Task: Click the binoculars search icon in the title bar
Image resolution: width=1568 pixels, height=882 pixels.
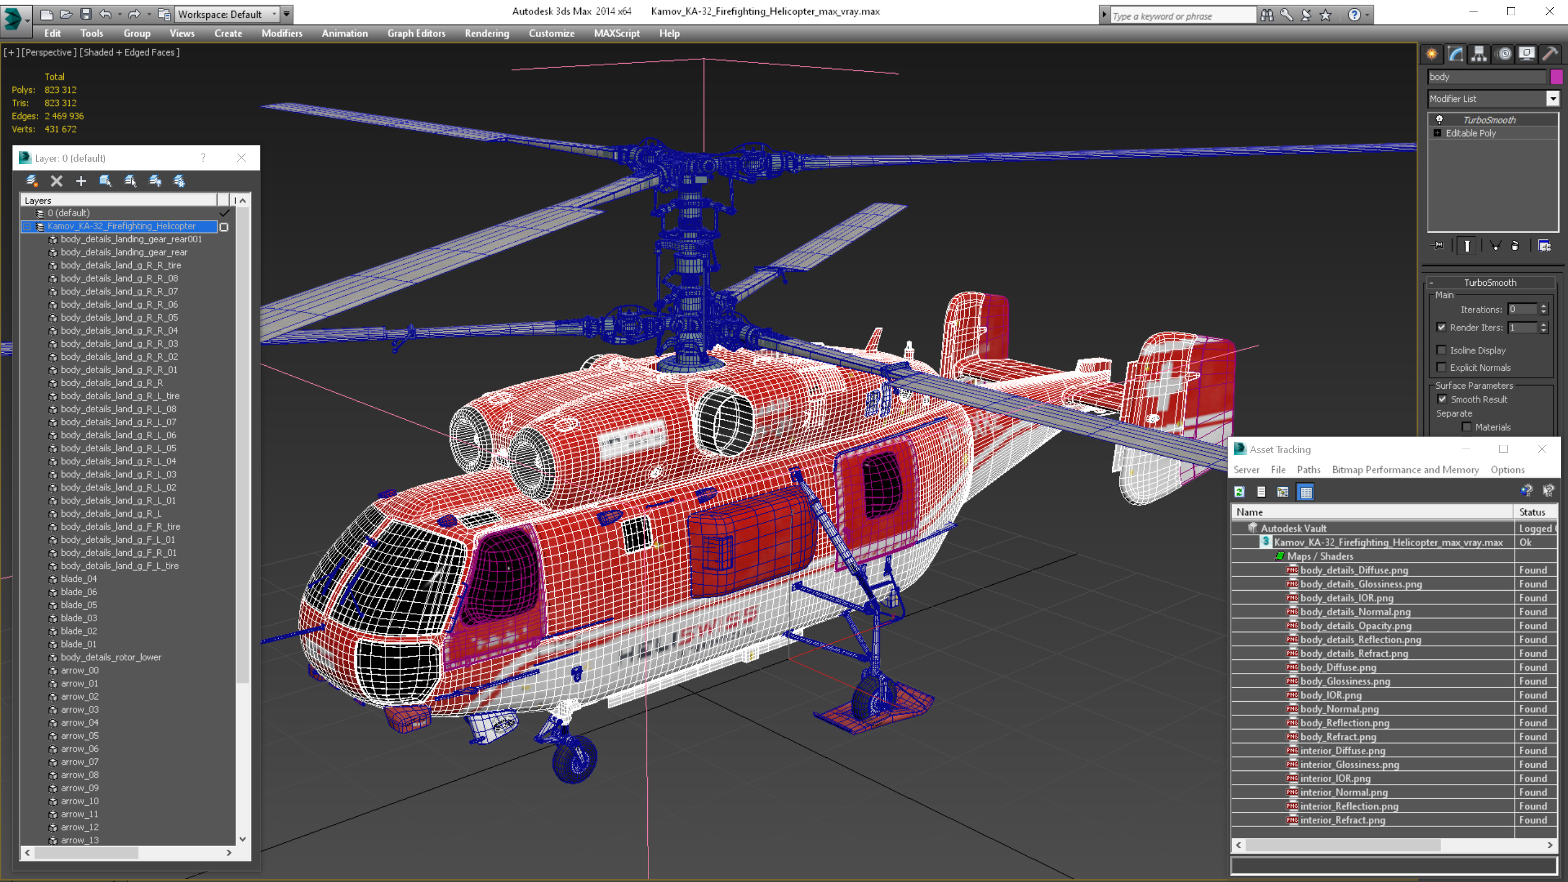Action: click(x=1267, y=15)
